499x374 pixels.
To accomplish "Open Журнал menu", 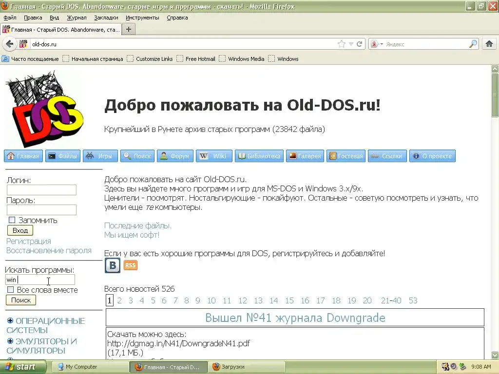I will pos(77,18).
